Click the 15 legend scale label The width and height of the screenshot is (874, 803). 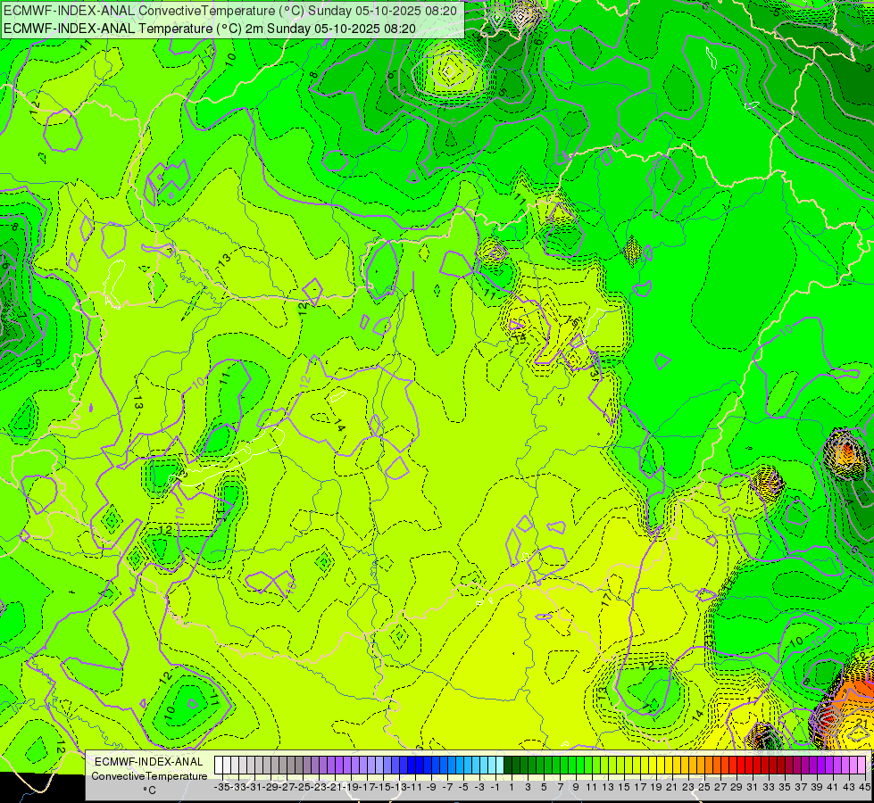click(x=624, y=787)
